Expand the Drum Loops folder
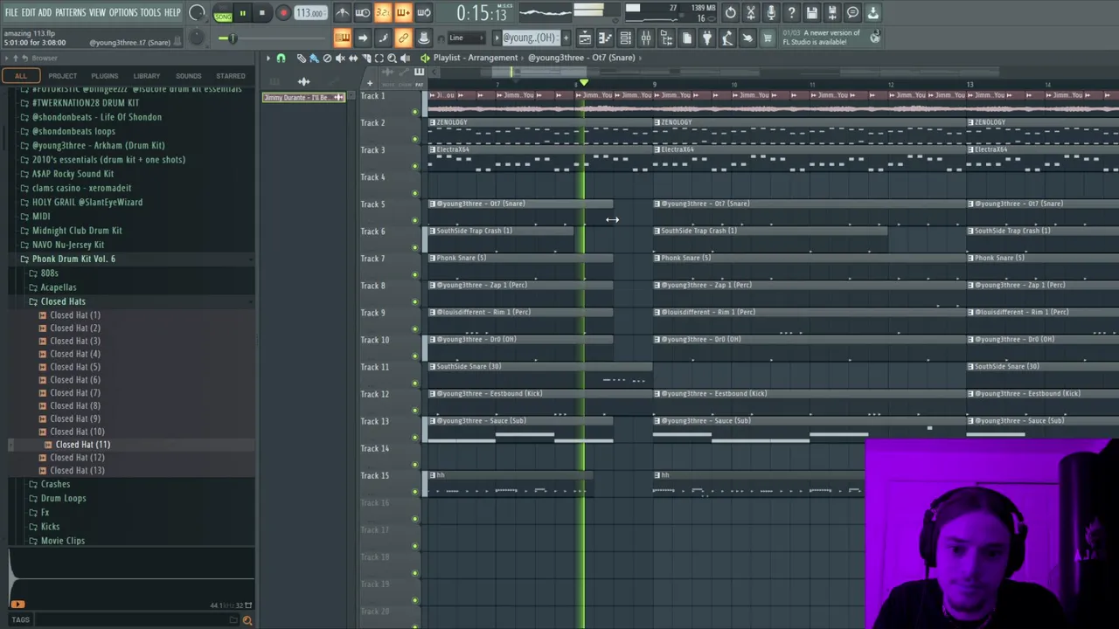This screenshot has height=629, width=1119. coord(63,498)
